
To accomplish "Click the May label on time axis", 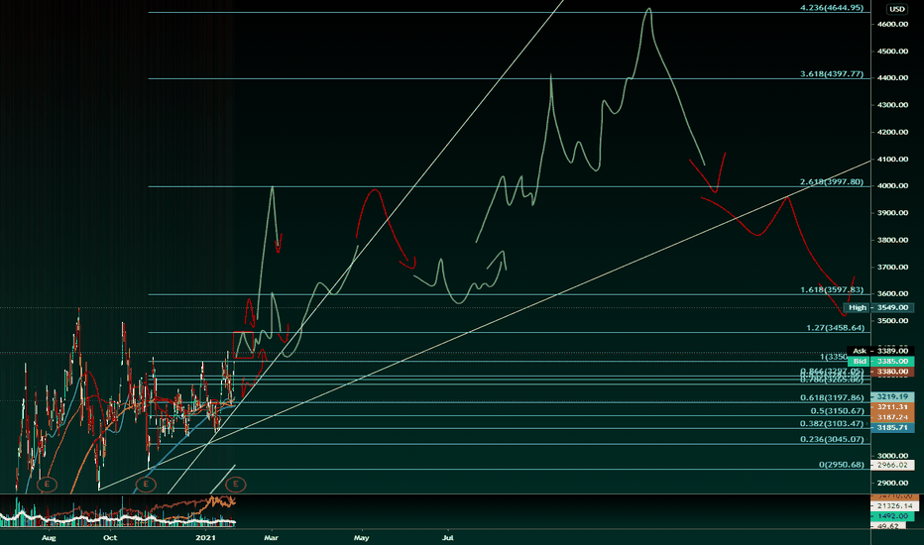I will tap(361, 538).
